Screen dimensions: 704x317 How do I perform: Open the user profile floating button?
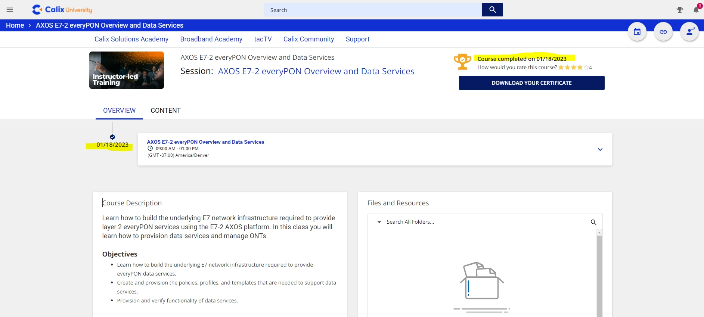tap(689, 32)
